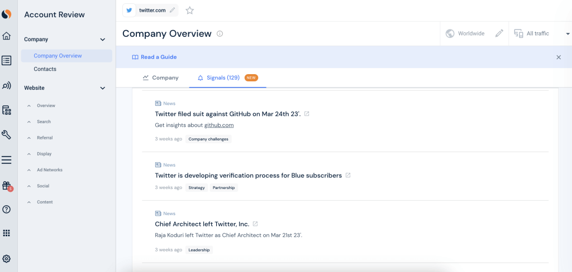Open the settings gear icon
Image resolution: width=572 pixels, height=272 pixels.
6,259
